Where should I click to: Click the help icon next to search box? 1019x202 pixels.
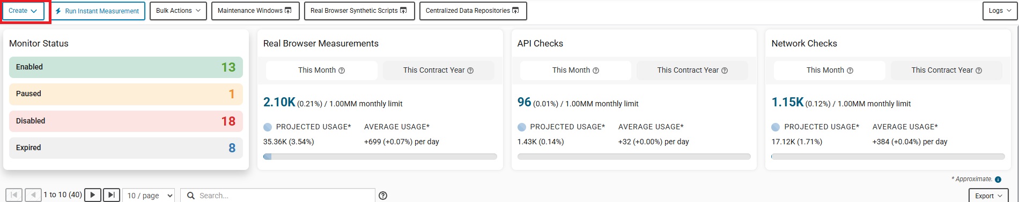click(383, 196)
